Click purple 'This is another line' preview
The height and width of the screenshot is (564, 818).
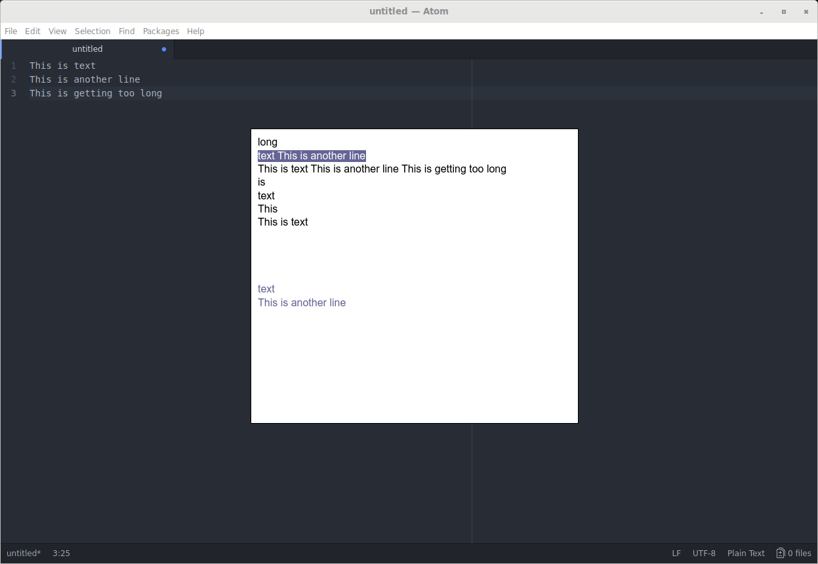tap(302, 302)
